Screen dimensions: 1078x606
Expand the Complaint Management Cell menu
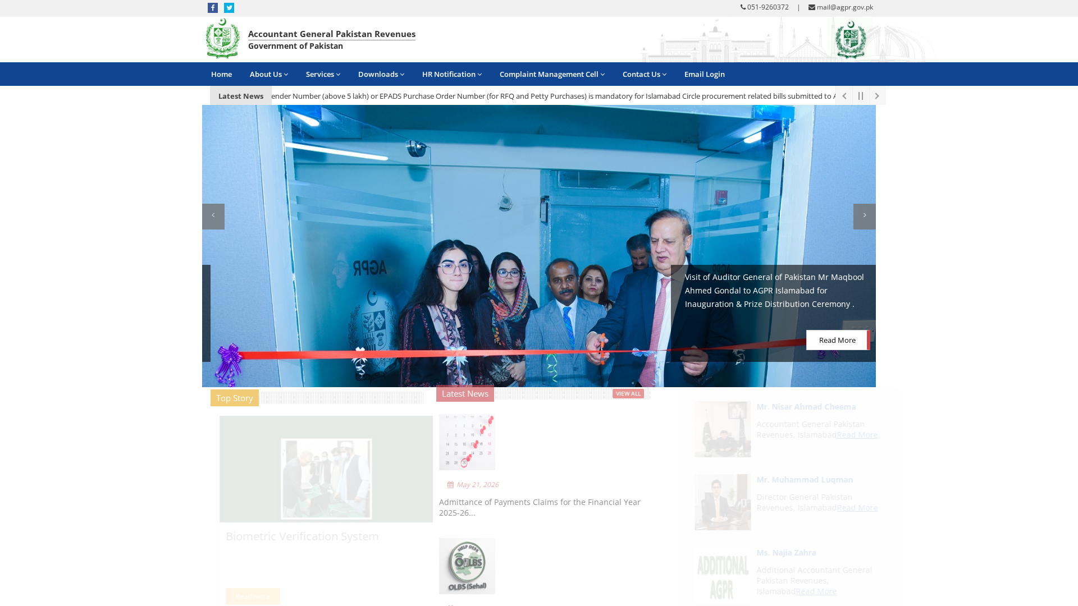pos(552,74)
